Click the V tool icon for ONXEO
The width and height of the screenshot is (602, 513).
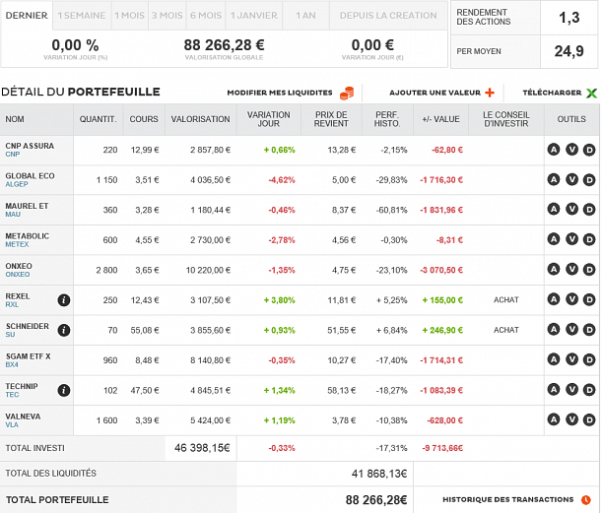571,270
